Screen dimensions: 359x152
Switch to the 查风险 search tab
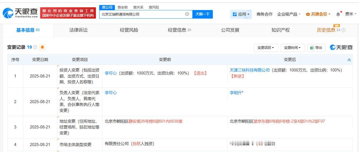(x=154, y=7)
